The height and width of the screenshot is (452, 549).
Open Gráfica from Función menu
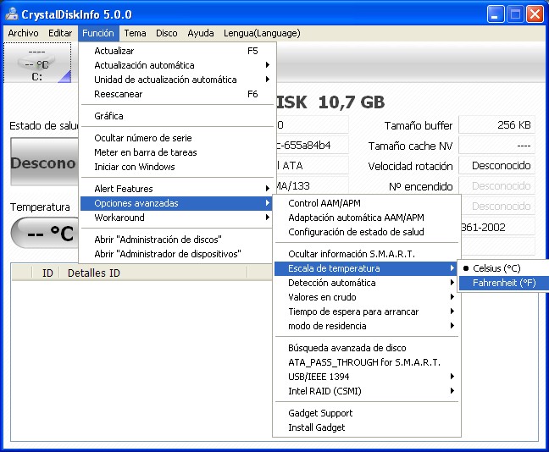tap(176, 116)
